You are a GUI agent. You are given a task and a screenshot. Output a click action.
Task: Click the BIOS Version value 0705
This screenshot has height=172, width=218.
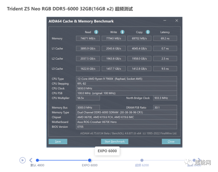(127, 127)
